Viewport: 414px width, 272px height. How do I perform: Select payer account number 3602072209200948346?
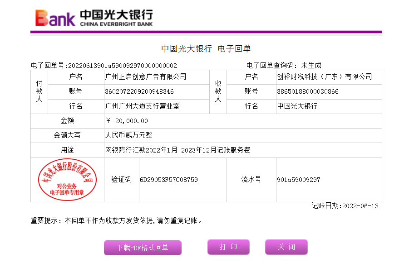pos(139,91)
